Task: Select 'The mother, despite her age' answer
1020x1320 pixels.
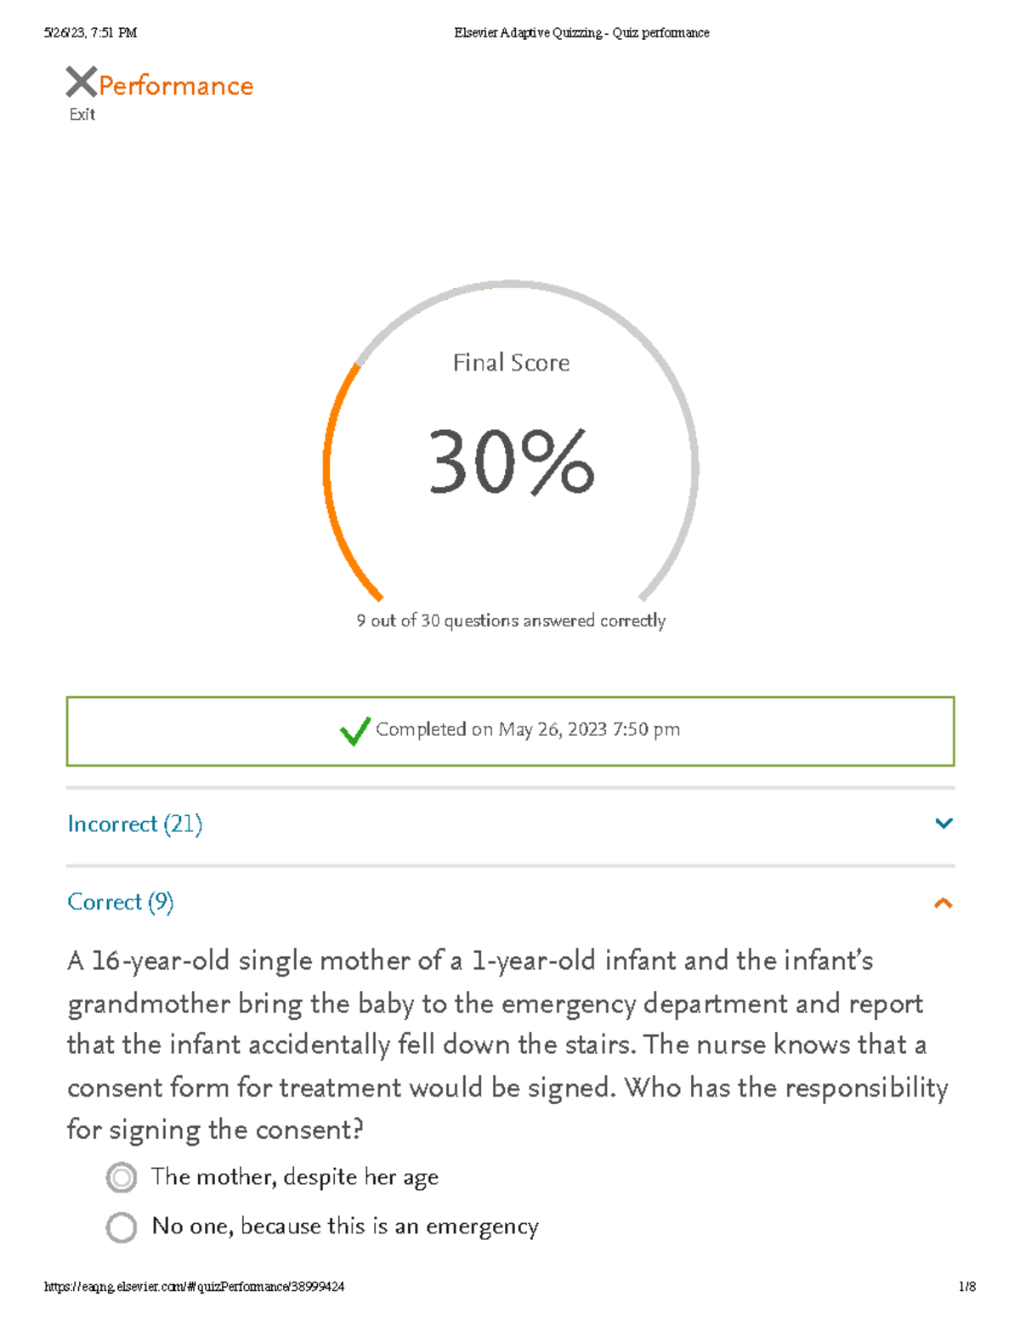Action: [x=294, y=1178]
